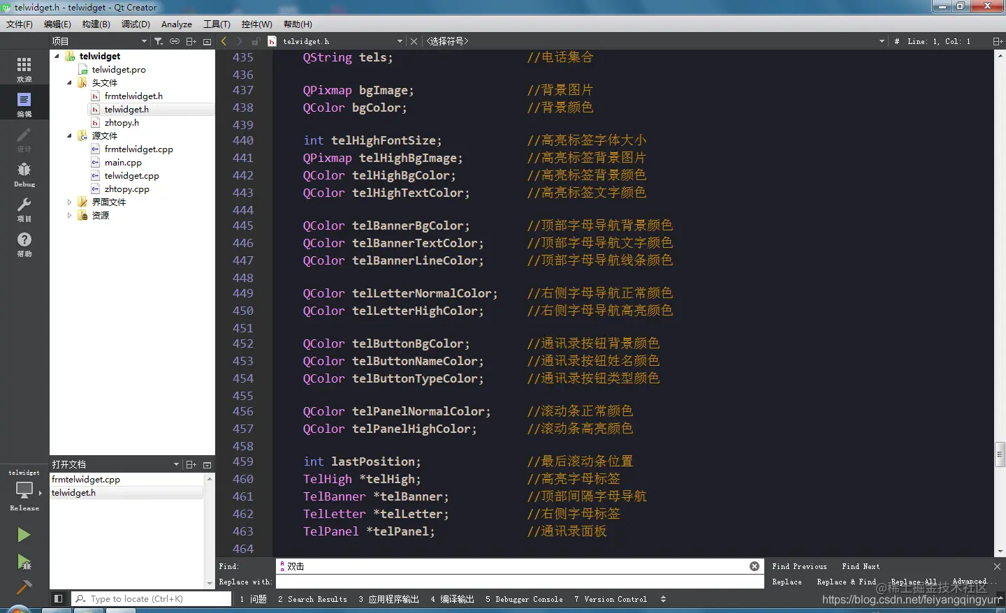Select telwidget.pro in project tree
This screenshot has width=1006, height=613.
(x=119, y=69)
